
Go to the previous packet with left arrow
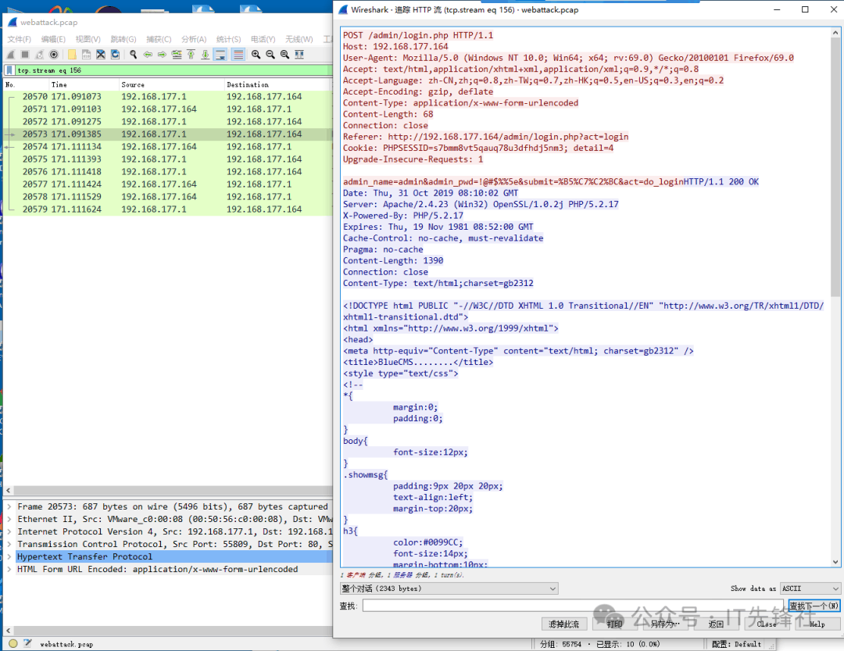(148, 55)
